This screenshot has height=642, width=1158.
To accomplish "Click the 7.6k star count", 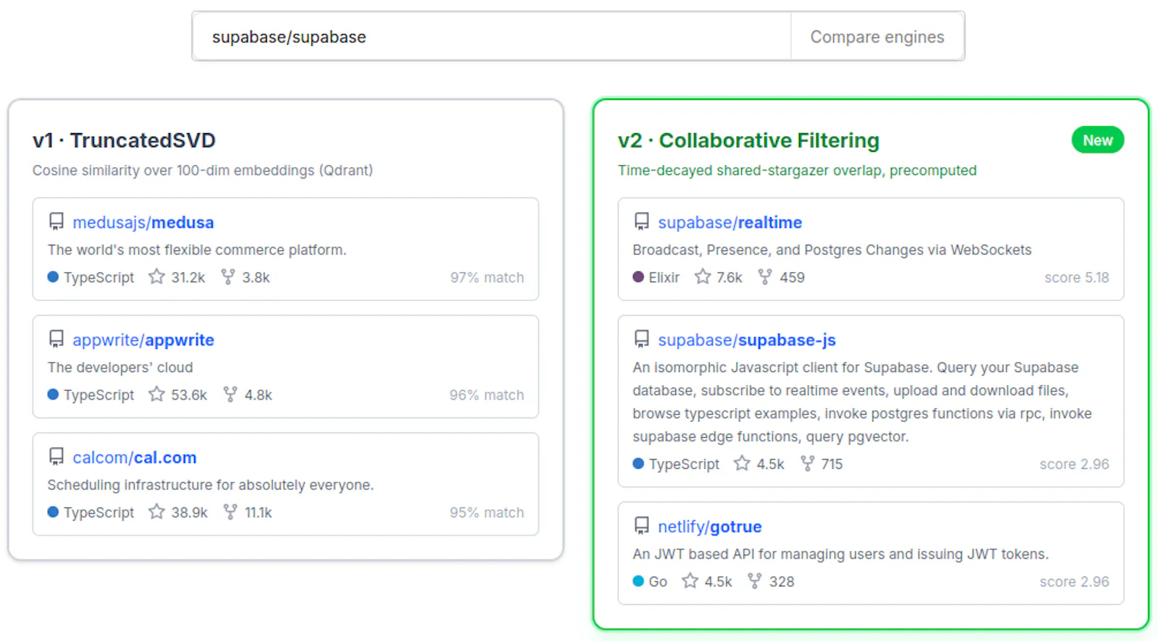I will [730, 277].
